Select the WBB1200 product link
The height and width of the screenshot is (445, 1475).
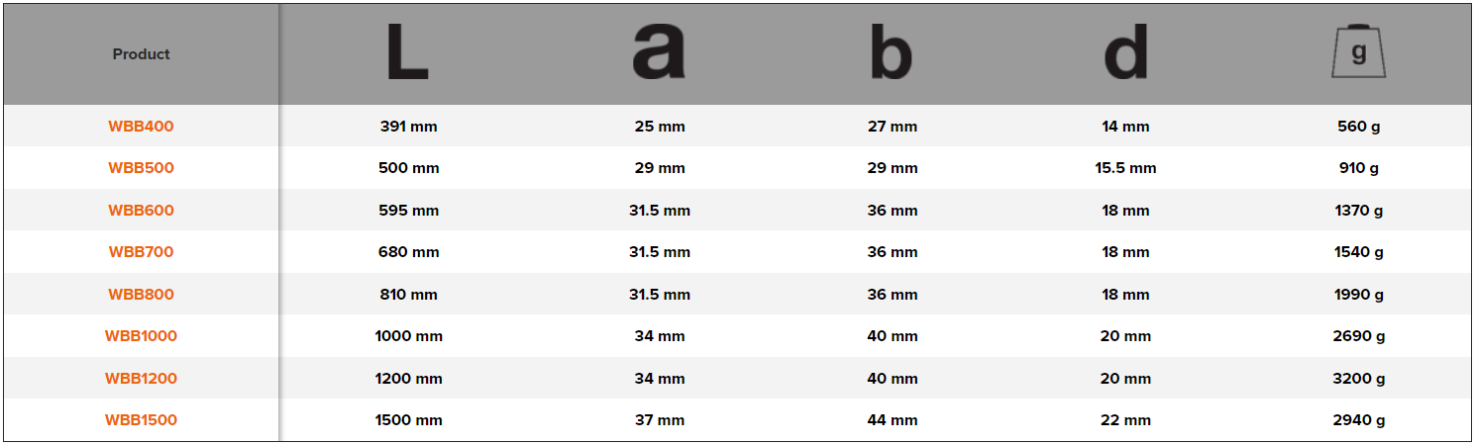pyautogui.click(x=141, y=379)
